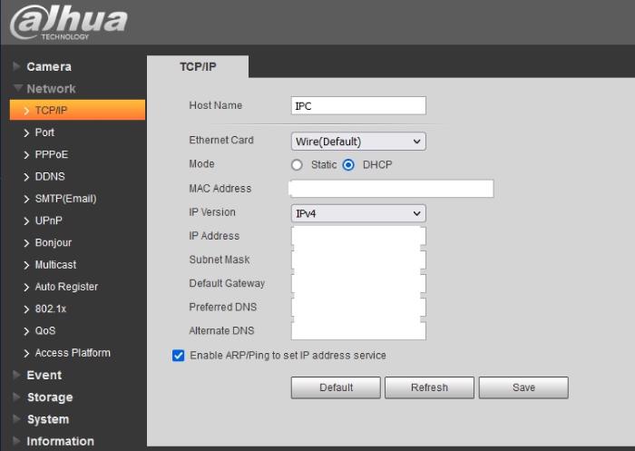
Task: Open Access Platform in sidebar
Action: click(72, 353)
